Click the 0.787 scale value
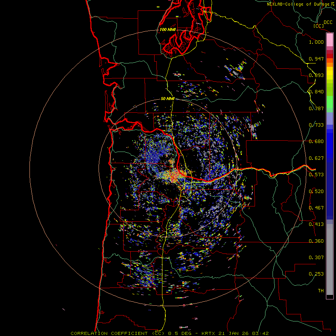 coord(316,108)
